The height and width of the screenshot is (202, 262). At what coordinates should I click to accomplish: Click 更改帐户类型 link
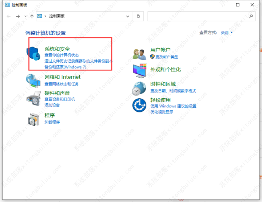click(167, 57)
